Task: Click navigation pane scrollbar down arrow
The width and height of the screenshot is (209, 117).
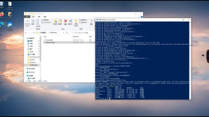Action: [x=40, y=79]
